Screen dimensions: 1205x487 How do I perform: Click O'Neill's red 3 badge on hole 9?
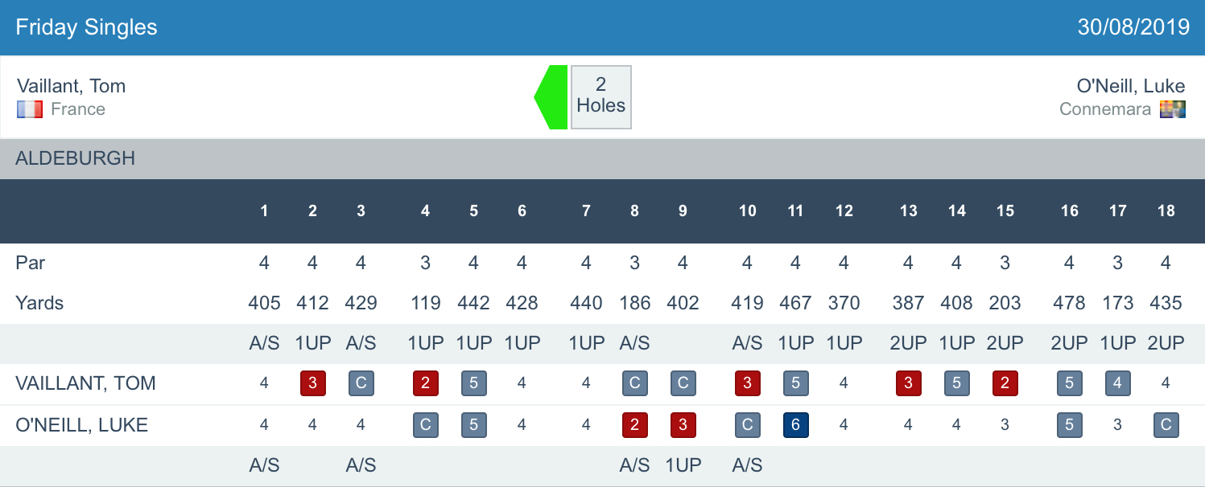click(683, 425)
